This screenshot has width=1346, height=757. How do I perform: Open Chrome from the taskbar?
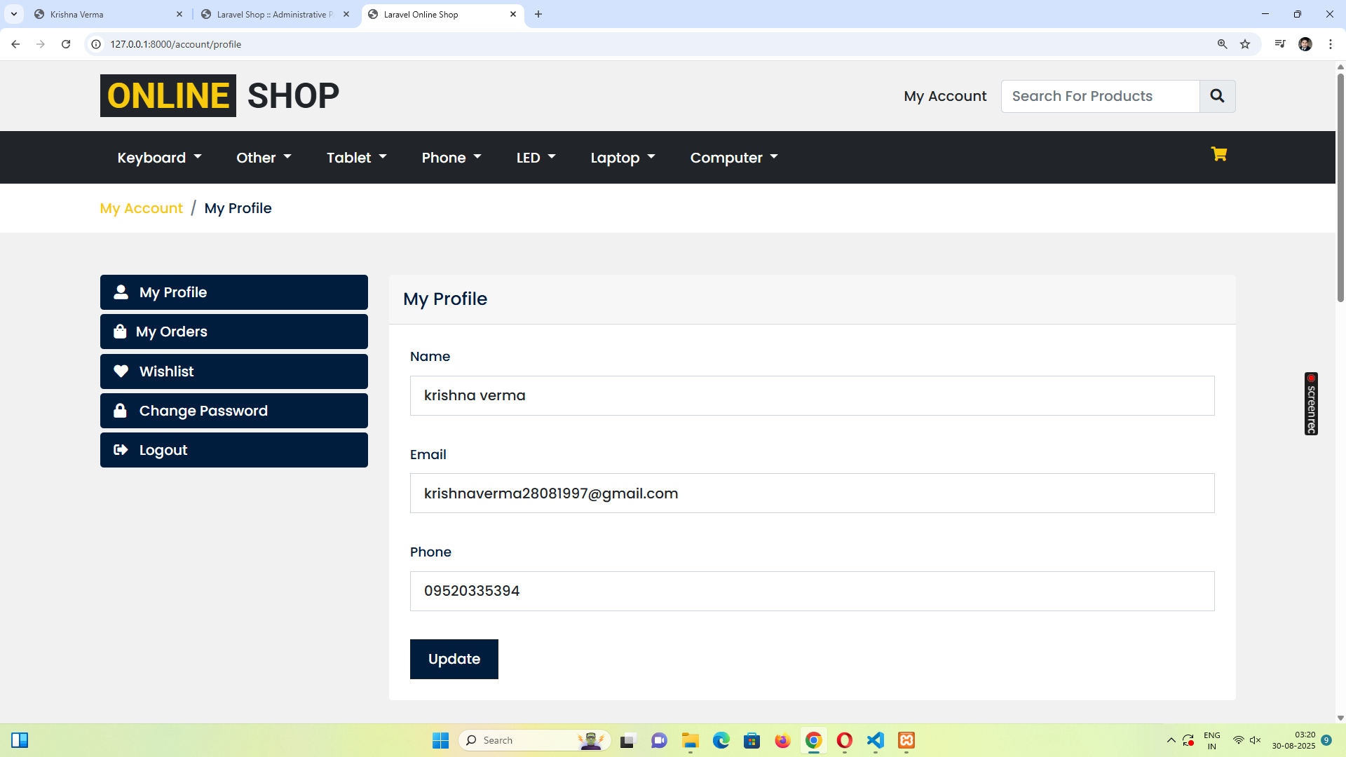[813, 740]
